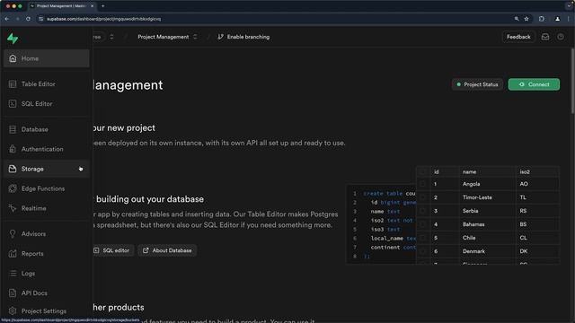The height and width of the screenshot is (323, 575).
Task: Click the 'TL' iso2 cell
Action: click(537, 197)
